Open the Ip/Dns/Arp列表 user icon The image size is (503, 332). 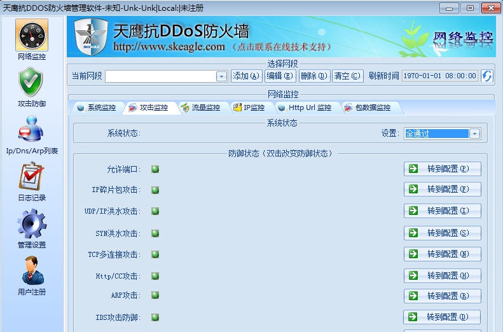coord(31,129)
